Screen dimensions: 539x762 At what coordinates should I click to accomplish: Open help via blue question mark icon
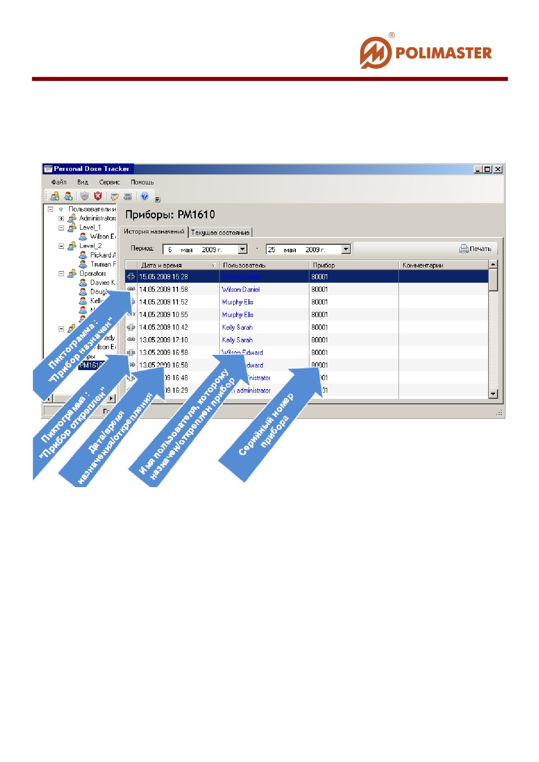point(144,196)
